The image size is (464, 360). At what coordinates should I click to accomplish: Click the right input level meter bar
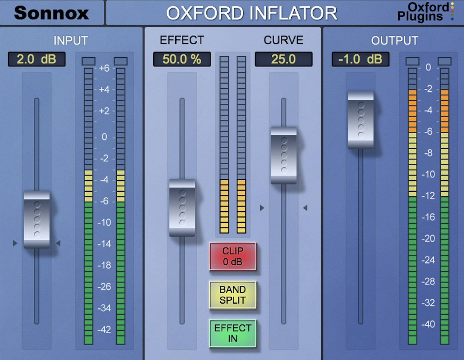click(120, 206)
